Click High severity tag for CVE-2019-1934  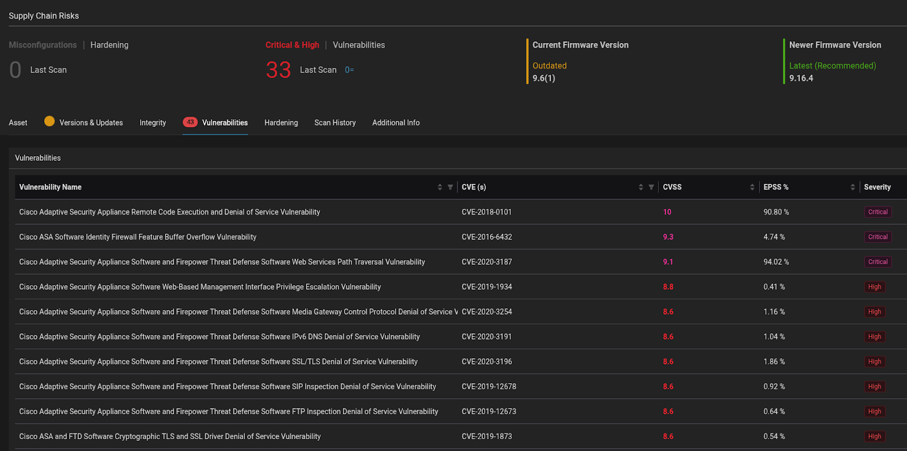point(875,287)
